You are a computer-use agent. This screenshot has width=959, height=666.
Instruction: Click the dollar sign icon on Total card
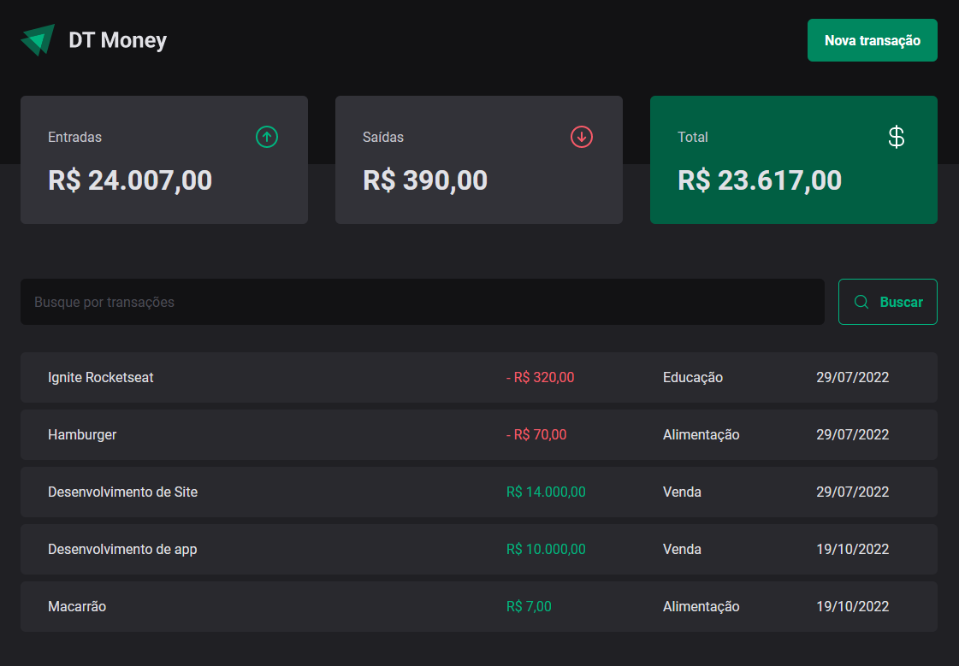pyautogui.click(x=896, y=137)
